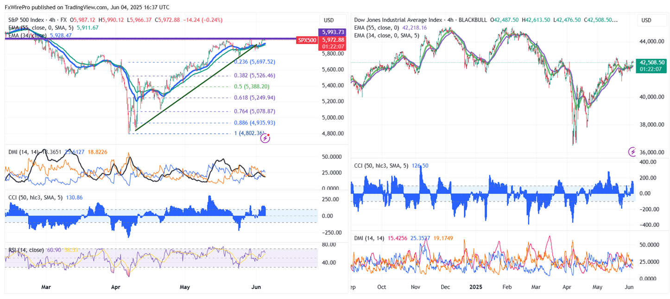Click the May label on S&P 500 time axis
Viewport: 670px width, 299px height.
[185, 287]
